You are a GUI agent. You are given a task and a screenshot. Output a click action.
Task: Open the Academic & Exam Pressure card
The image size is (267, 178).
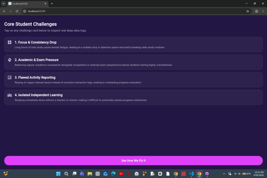coord(133,62)
